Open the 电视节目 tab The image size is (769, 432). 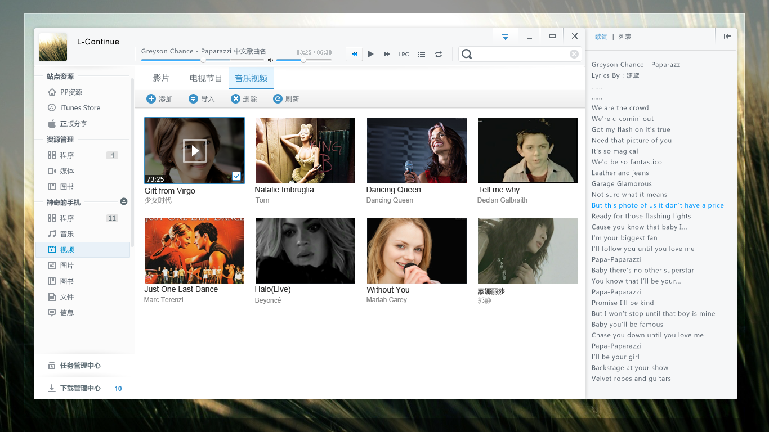[x=205, y=78]
